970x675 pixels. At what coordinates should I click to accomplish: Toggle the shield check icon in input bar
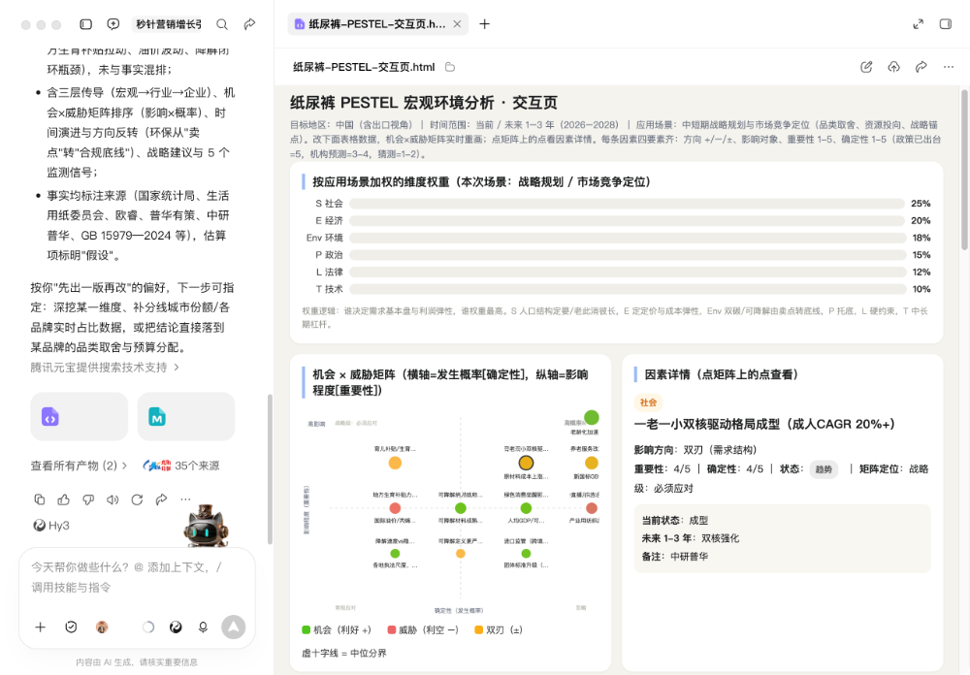(71, 627)
